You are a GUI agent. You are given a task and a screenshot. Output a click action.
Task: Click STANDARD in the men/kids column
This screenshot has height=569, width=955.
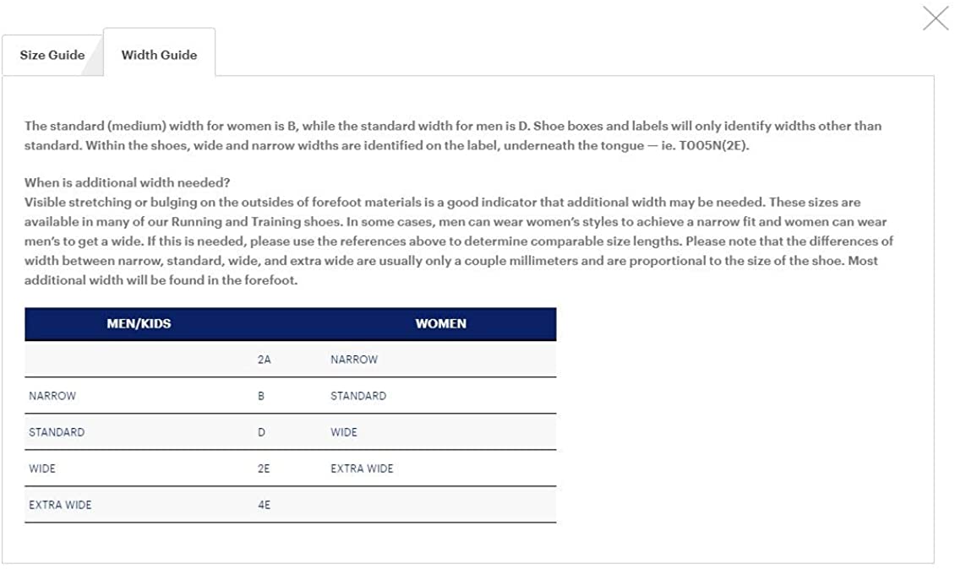57,432
